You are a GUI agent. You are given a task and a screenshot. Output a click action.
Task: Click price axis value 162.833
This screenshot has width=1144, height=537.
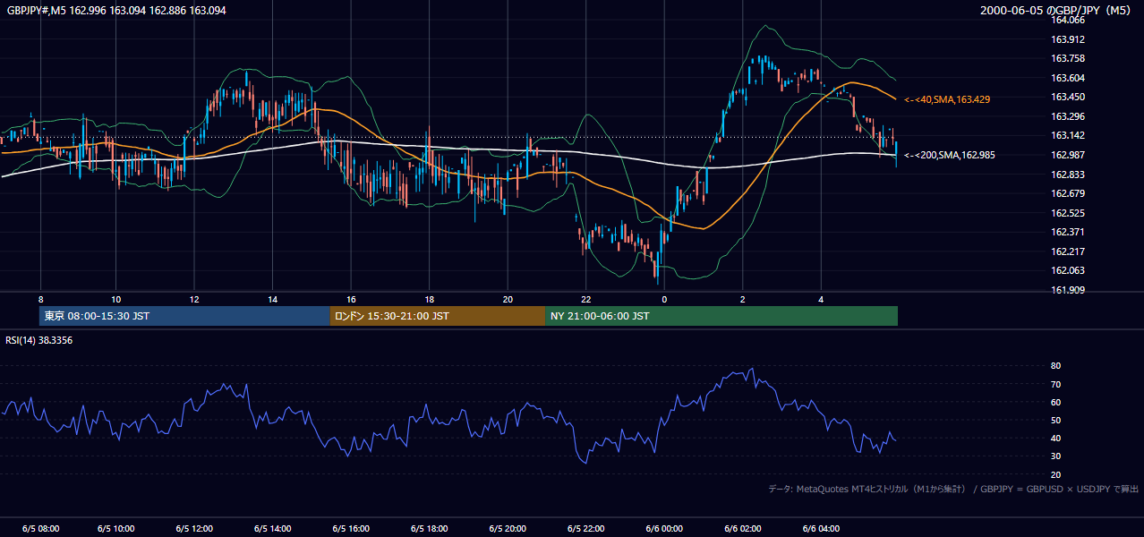pyautogui.click(x=1067, y=175)
